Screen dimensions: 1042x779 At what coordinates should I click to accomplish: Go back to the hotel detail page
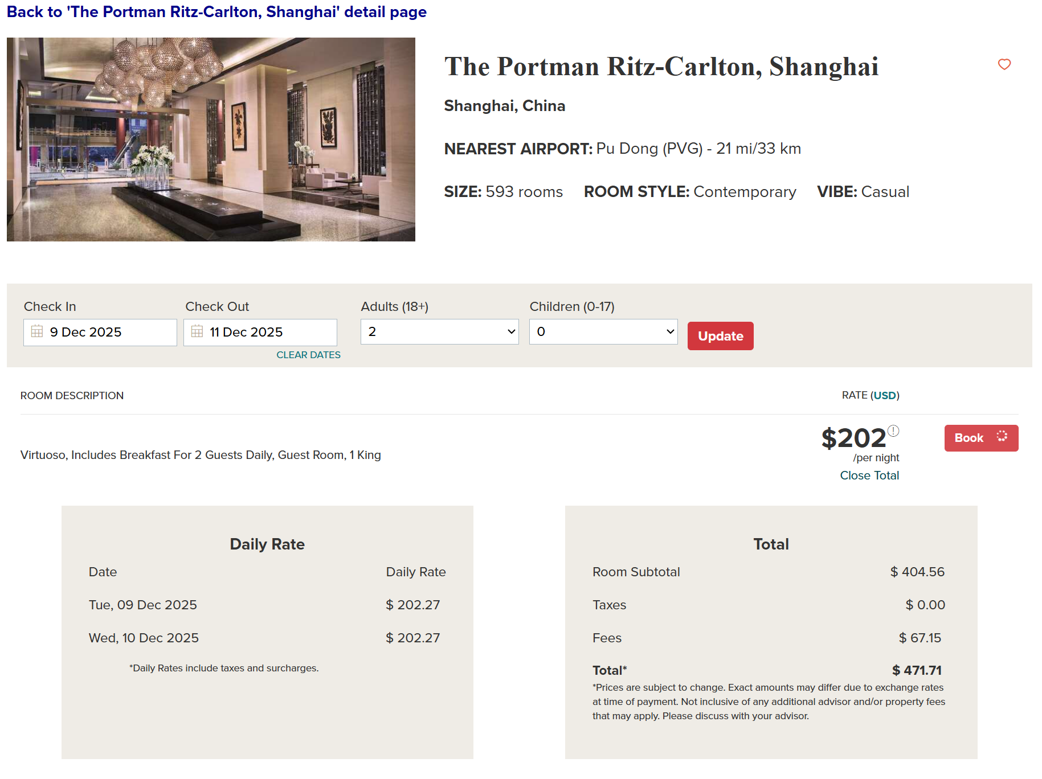point(216,12)
